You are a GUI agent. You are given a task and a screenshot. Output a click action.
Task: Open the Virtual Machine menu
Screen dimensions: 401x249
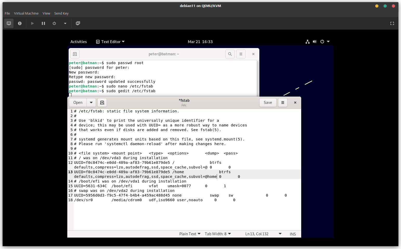click(x=26, y=13)
